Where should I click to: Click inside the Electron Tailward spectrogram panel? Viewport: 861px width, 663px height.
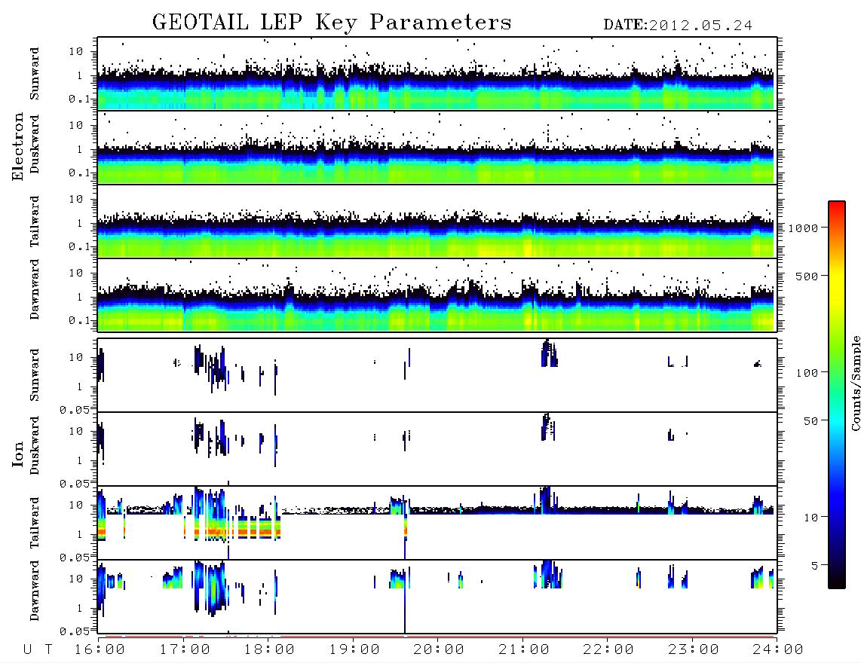[x=437, y=222]
